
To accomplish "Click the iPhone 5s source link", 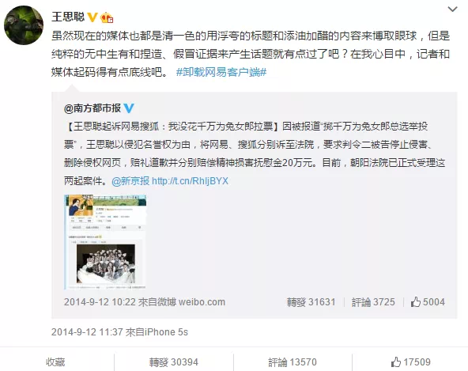I will (x=166, y=332).
